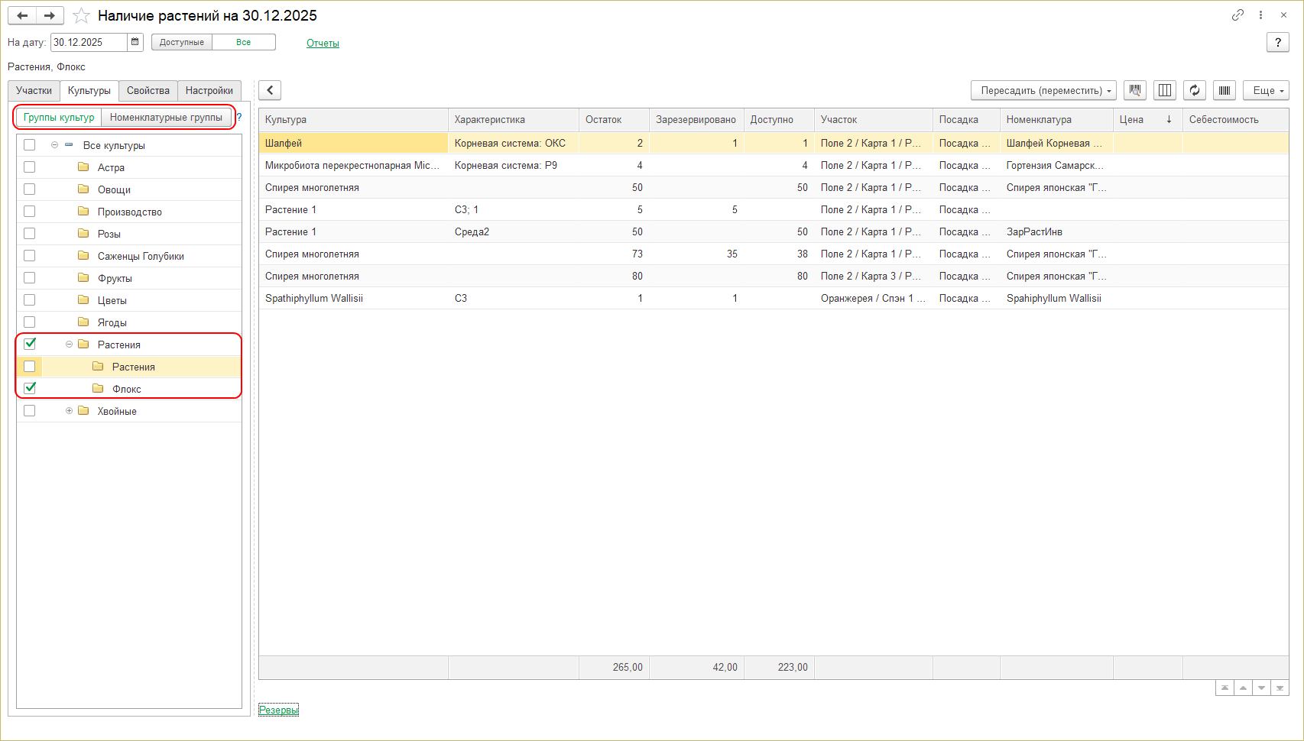The width and height of the screenshot is (1304, 741).
Task: Refresh the plant list
Action: click(1195, 90)
